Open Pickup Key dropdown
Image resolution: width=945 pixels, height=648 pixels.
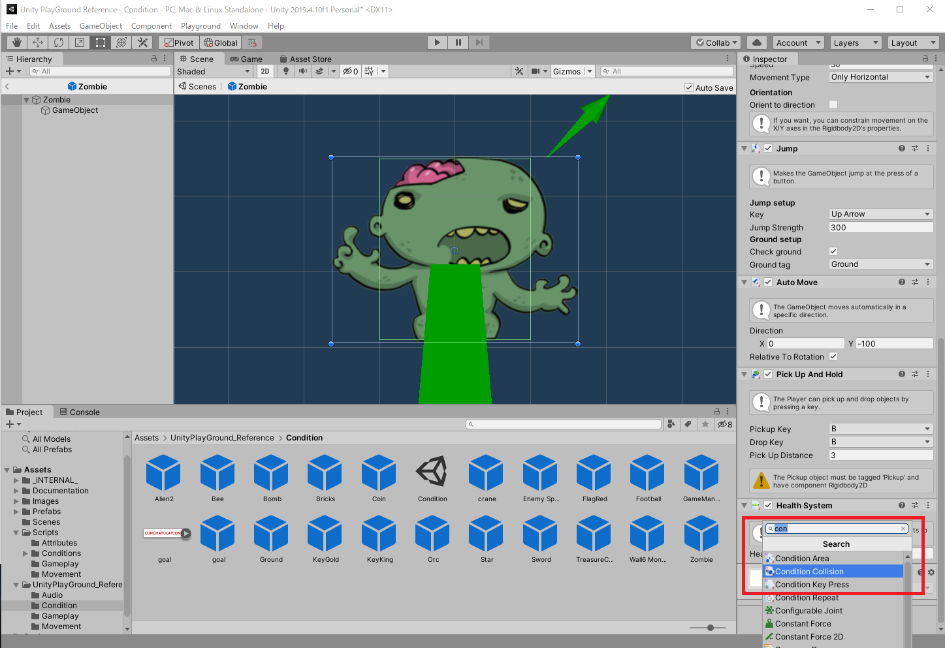880,429
